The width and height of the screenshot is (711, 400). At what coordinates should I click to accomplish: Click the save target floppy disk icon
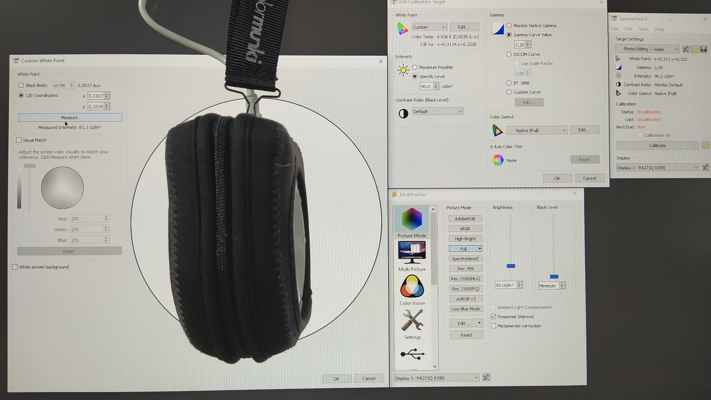[704, 49]
